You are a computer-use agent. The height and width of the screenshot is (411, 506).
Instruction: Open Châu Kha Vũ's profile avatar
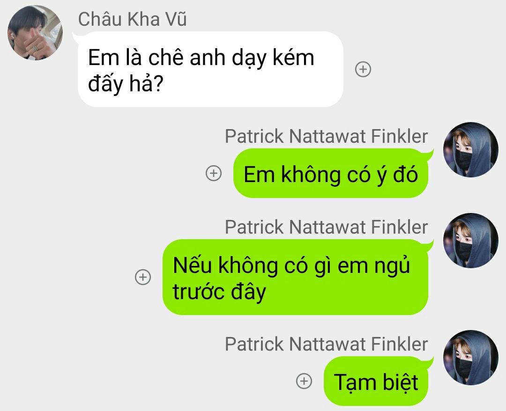(x=35, y=33)
